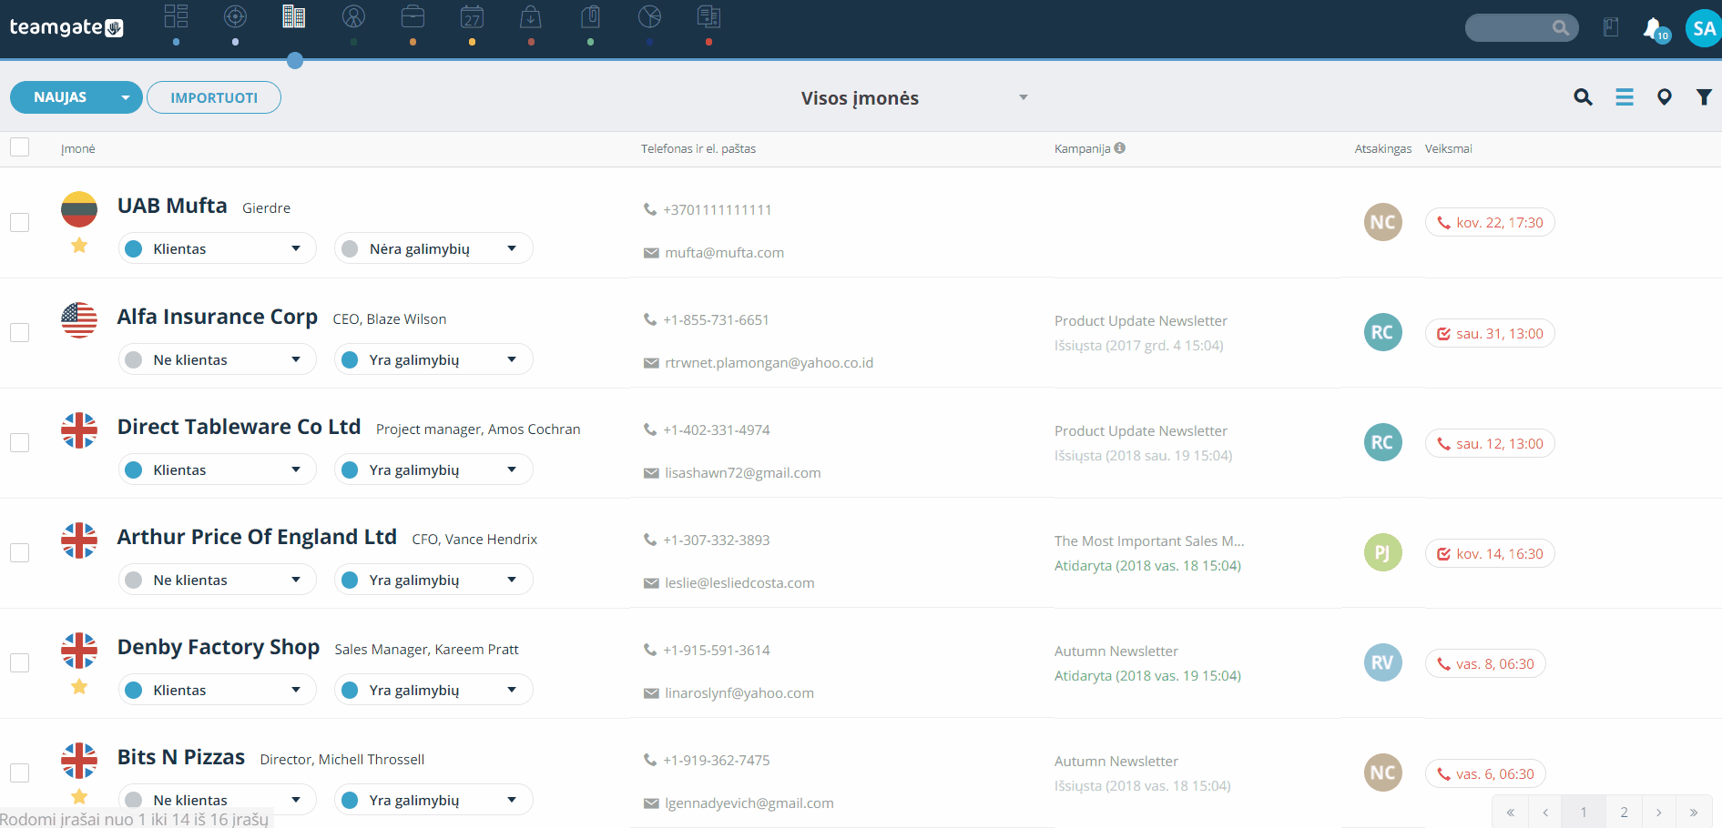Click the IMPORTUOTI button
Screen dimensions: 1722x828
(214, 97)
